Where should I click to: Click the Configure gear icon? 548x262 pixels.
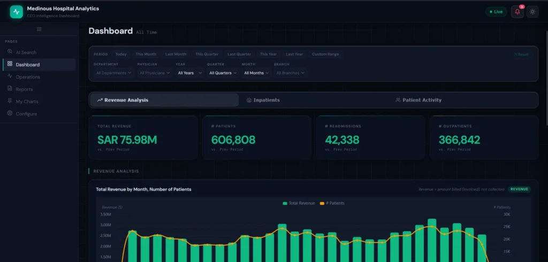[10, 113]
